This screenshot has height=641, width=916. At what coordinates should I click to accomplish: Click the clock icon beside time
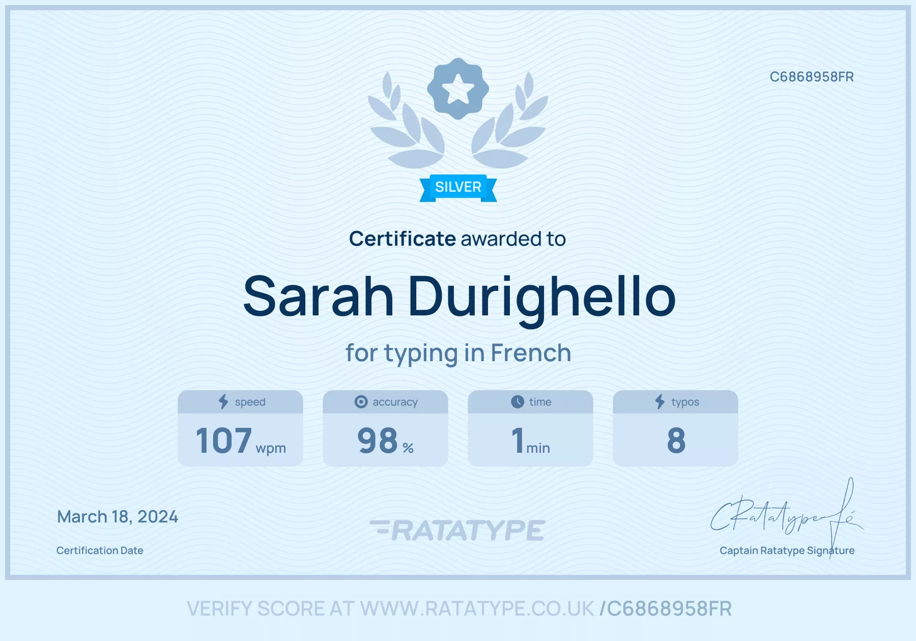pos(518,402)
